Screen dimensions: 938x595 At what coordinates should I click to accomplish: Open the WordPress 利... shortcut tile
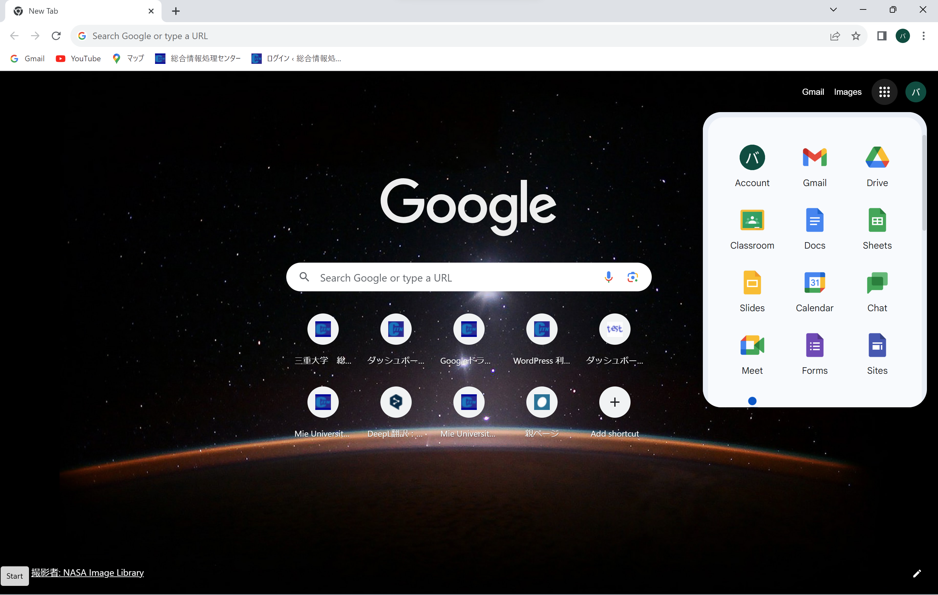(x=541, y=339)
